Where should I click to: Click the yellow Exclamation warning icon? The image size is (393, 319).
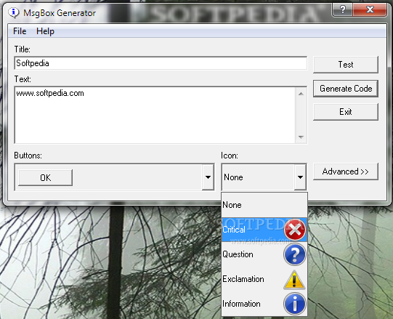(294, 280)
